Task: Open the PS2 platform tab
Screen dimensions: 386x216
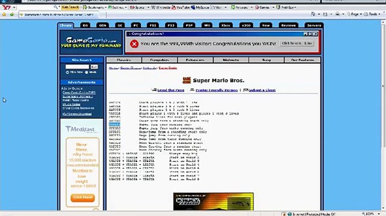Action: click(x=152, y=25)
